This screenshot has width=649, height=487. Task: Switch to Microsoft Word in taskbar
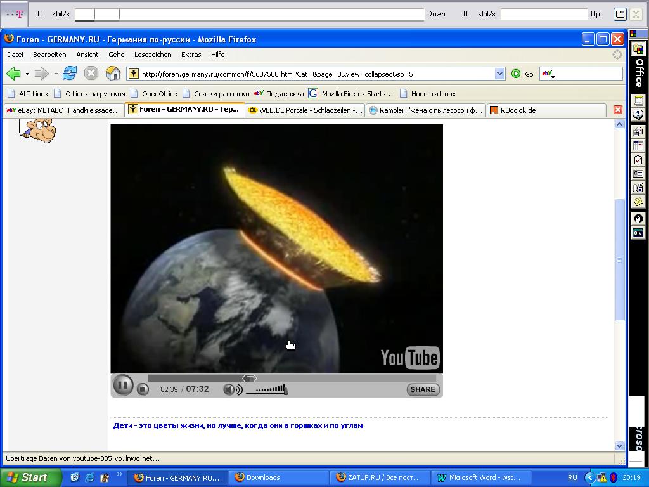point(479,477)
